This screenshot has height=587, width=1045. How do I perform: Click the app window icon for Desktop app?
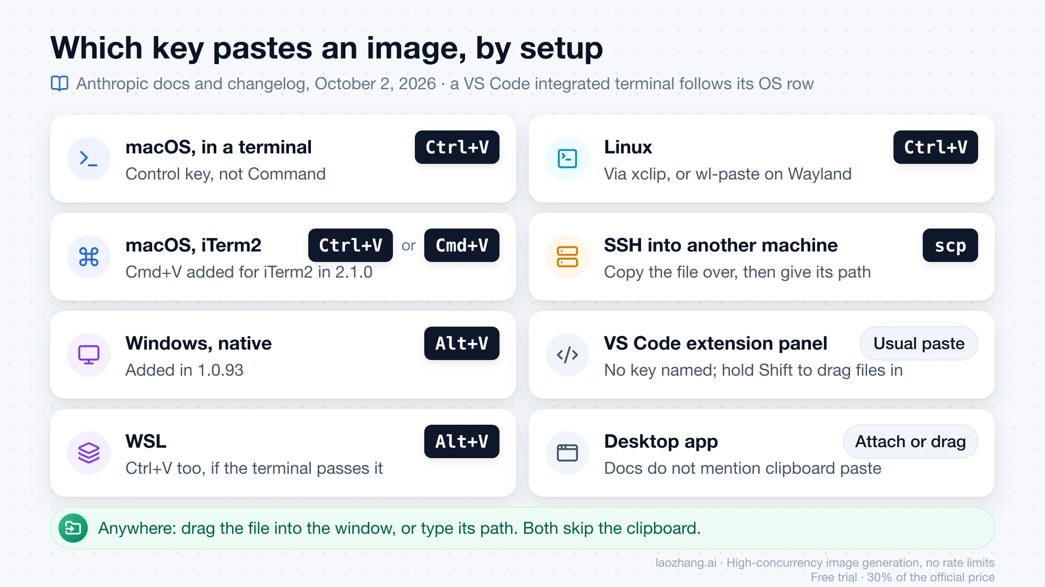coord(567,453)
